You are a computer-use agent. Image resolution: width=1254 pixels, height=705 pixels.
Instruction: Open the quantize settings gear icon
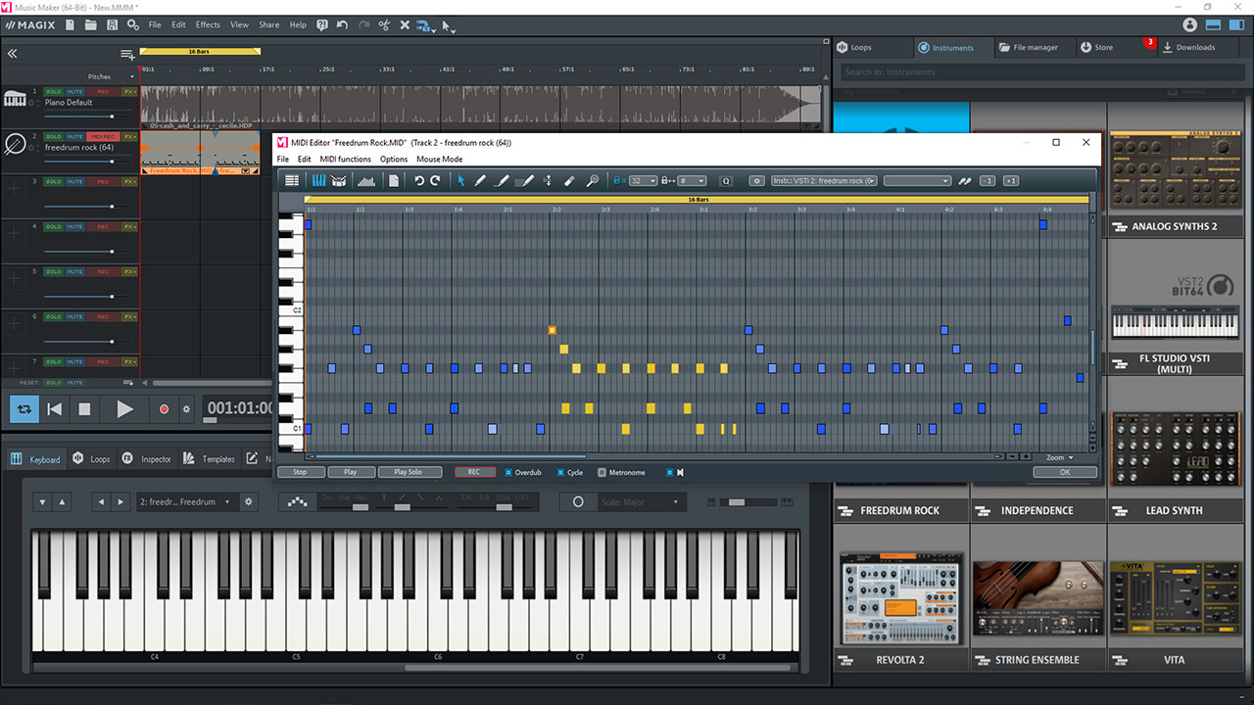pos(754,180)
